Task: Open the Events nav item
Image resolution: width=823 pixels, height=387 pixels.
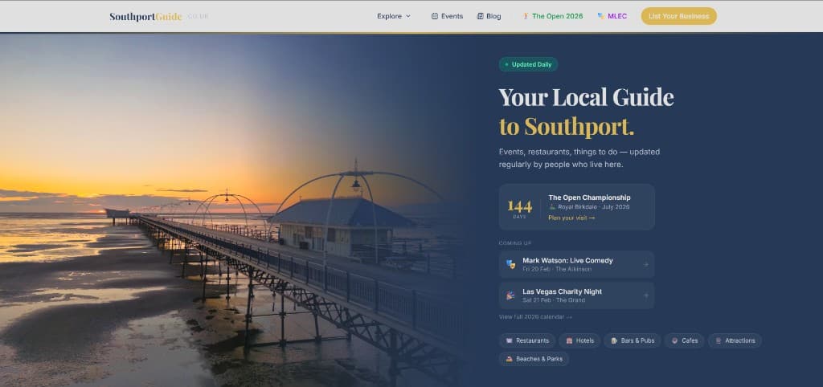Action: (x=447, y=16)
